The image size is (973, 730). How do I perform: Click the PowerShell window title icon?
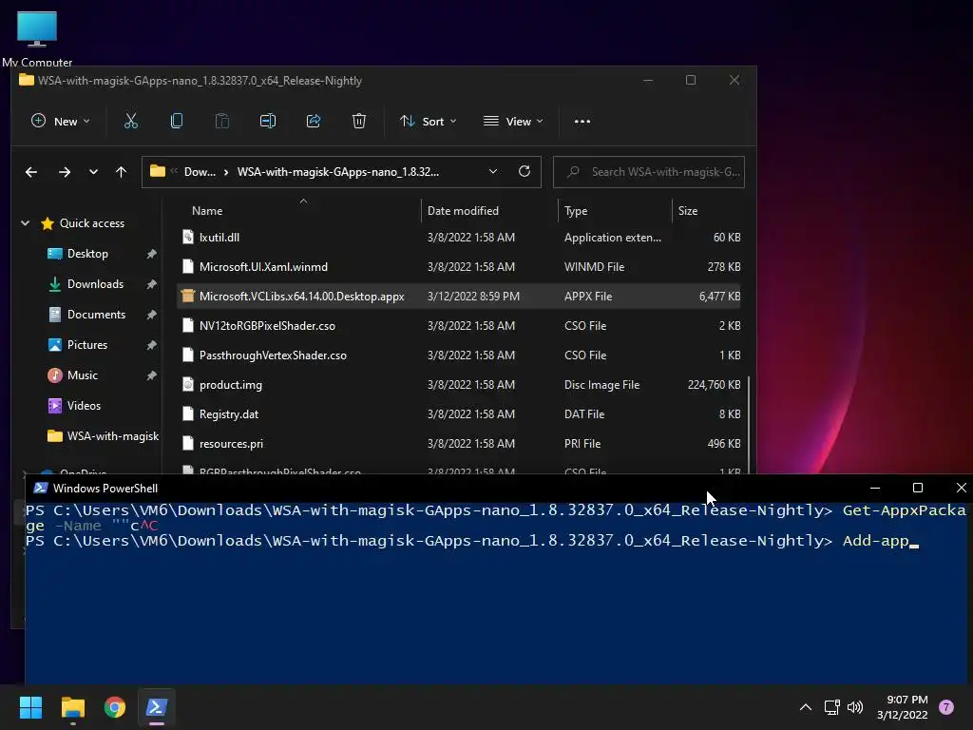click(x=40, y=488)
